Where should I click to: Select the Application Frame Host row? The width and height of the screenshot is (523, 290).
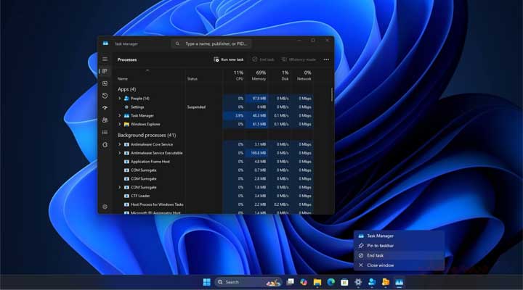click(x=215, y=162)
